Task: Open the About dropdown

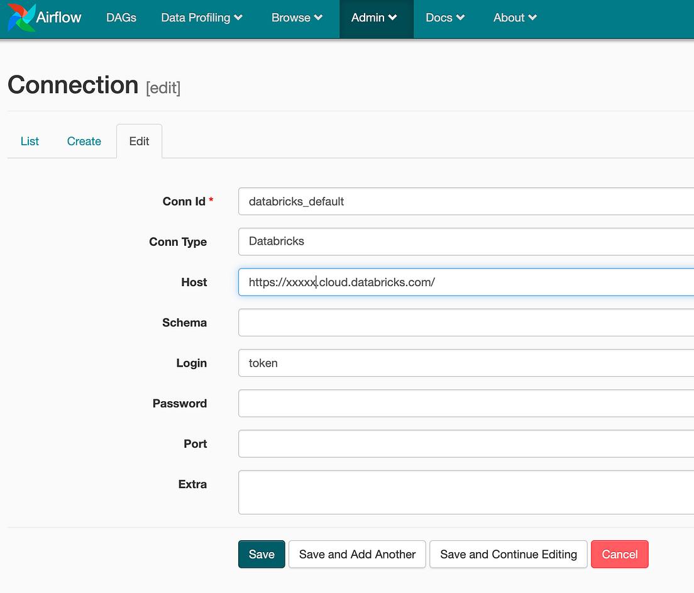Action: pyautogui.click(x=514, y=18)
